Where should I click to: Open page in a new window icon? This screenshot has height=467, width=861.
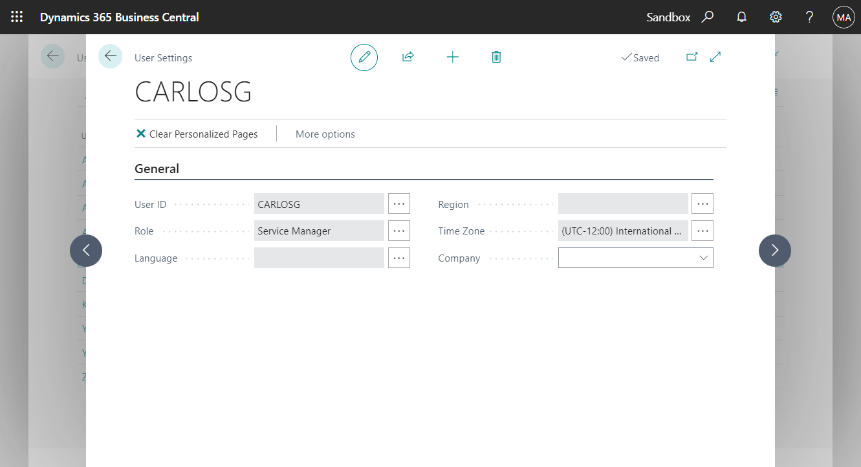pos(692,57)
